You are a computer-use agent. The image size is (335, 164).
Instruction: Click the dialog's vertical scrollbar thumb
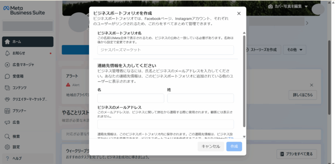point(244,81)
